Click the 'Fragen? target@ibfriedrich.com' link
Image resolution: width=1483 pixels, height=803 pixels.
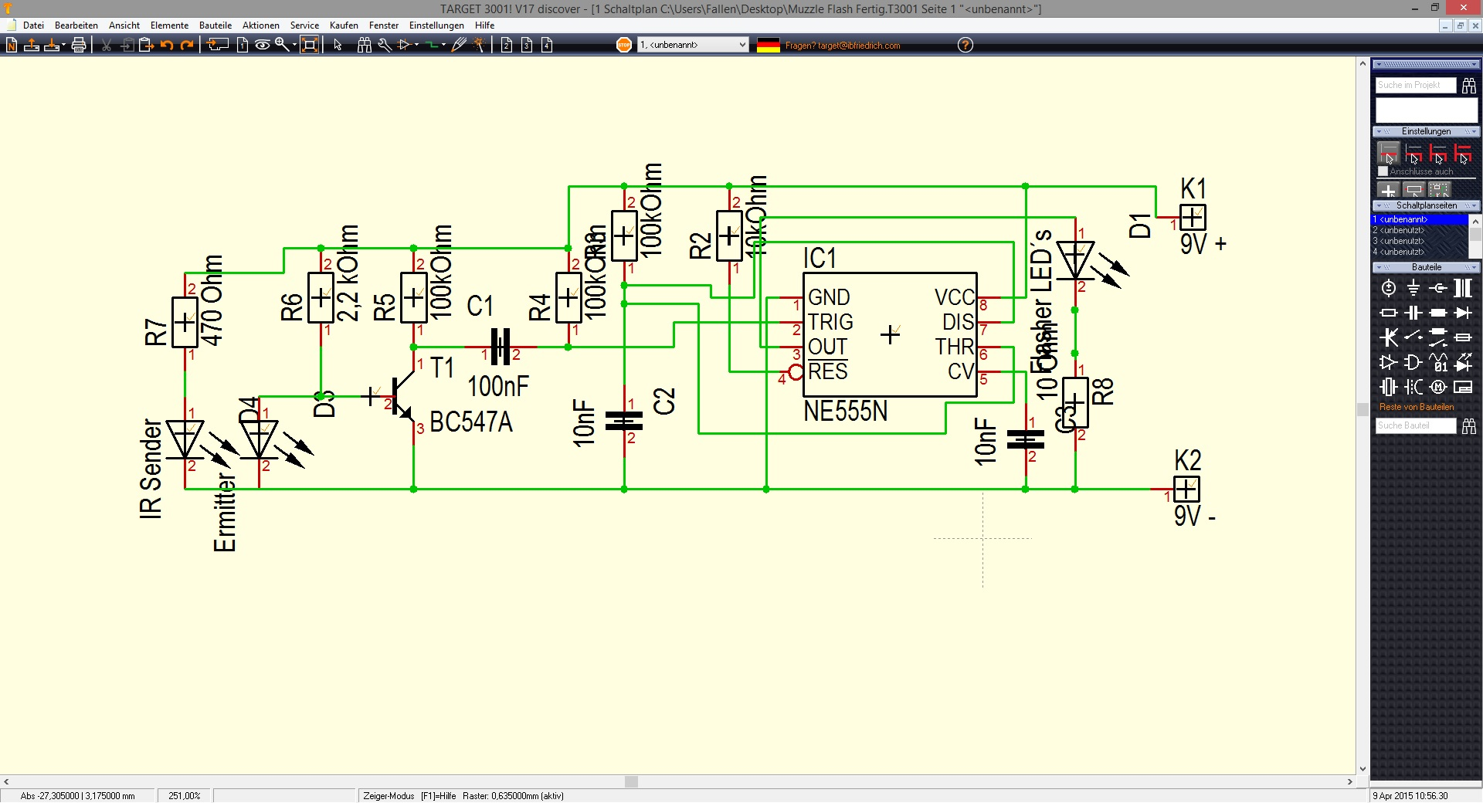point(843,46)
